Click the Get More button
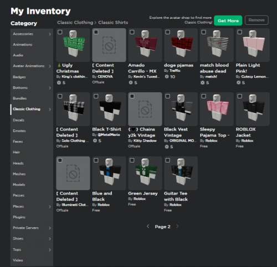Image resolution: width=277 pixels, height=267 pixels. pyautogui.click(x=228, y=20)
